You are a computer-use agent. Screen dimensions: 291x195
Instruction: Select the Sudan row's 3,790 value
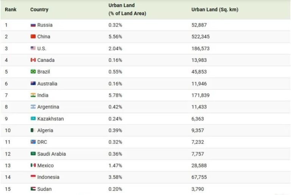point(198,189)
